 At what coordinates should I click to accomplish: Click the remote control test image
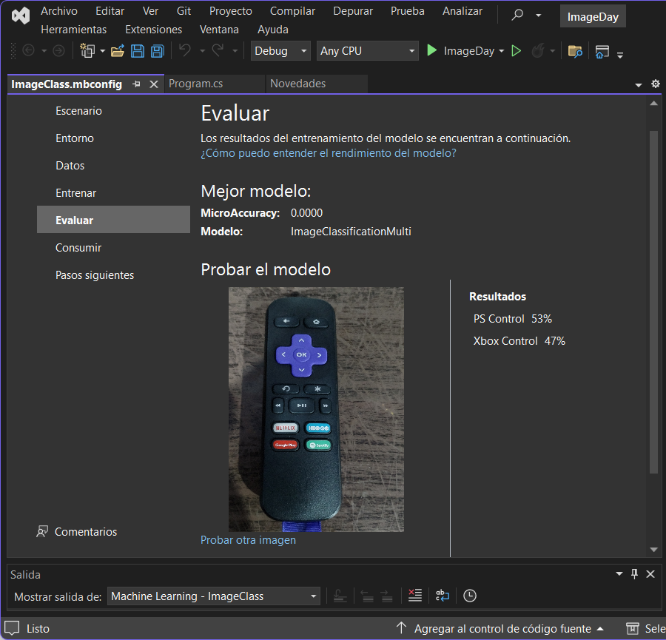316,409
